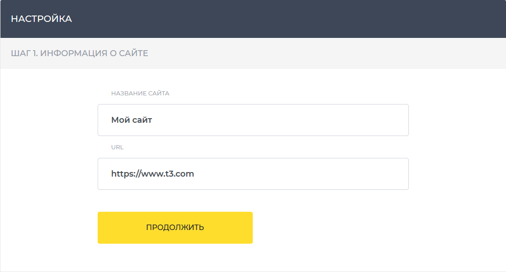
Task: Focus the URL input field
Action: click(x=253, y=174)
